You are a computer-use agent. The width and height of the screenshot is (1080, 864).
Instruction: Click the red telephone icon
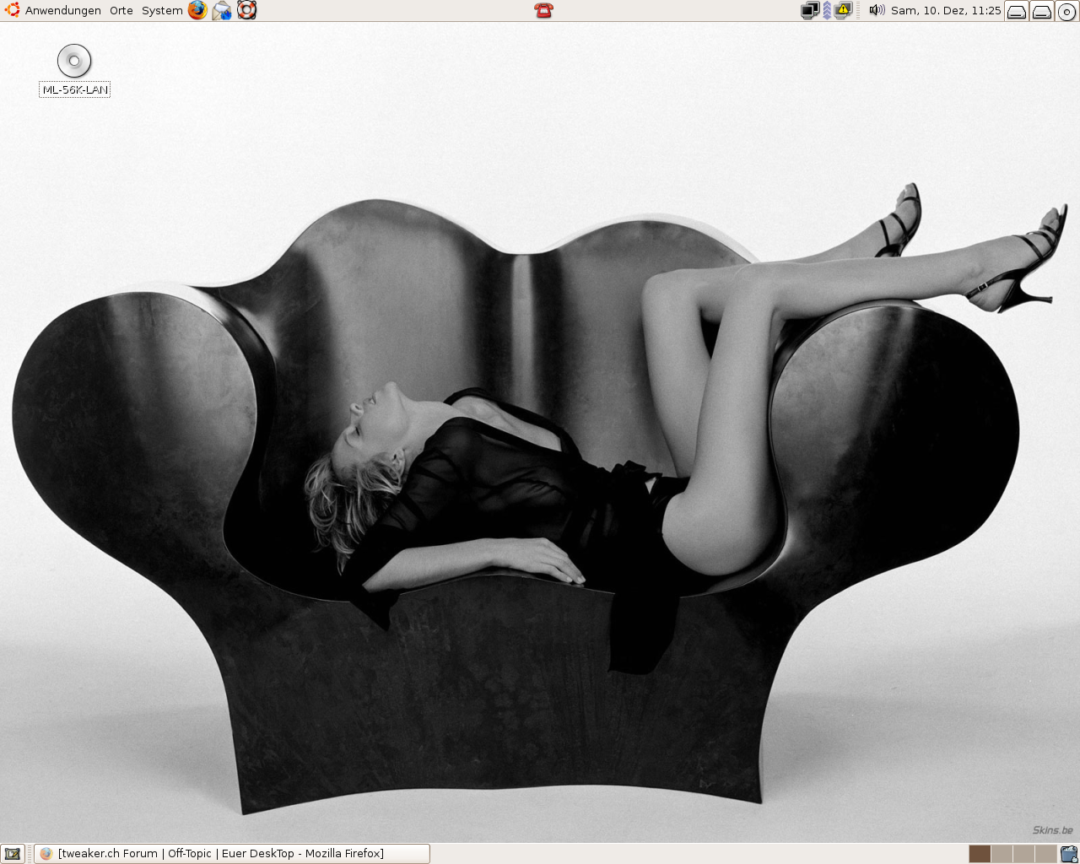pyautogui.click(x=543, y=10)
